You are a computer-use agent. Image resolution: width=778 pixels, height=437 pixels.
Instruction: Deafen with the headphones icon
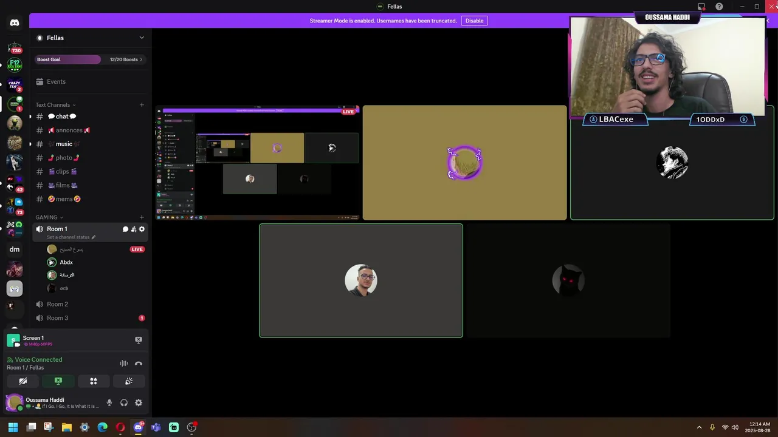tap(124, 402)
